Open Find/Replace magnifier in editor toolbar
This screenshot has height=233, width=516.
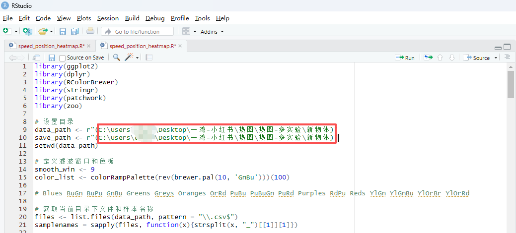[116, 58]
